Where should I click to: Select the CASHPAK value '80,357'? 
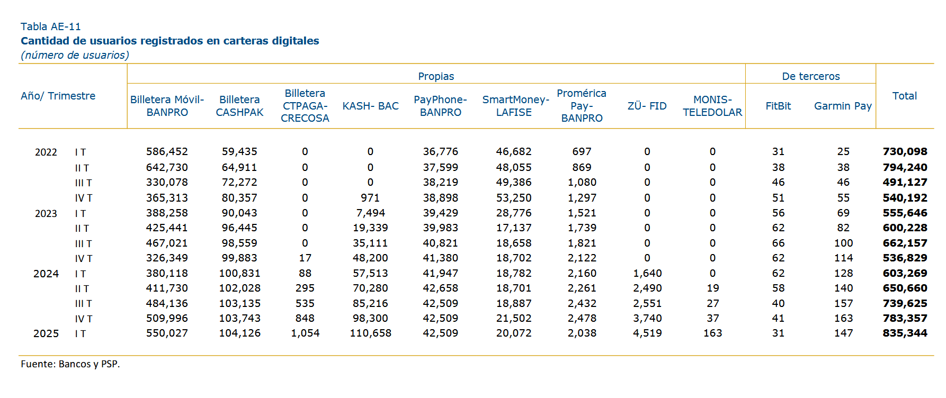[239, 198]
